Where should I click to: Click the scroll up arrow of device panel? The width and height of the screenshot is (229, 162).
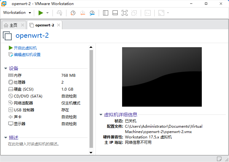[x=91, y=47]
